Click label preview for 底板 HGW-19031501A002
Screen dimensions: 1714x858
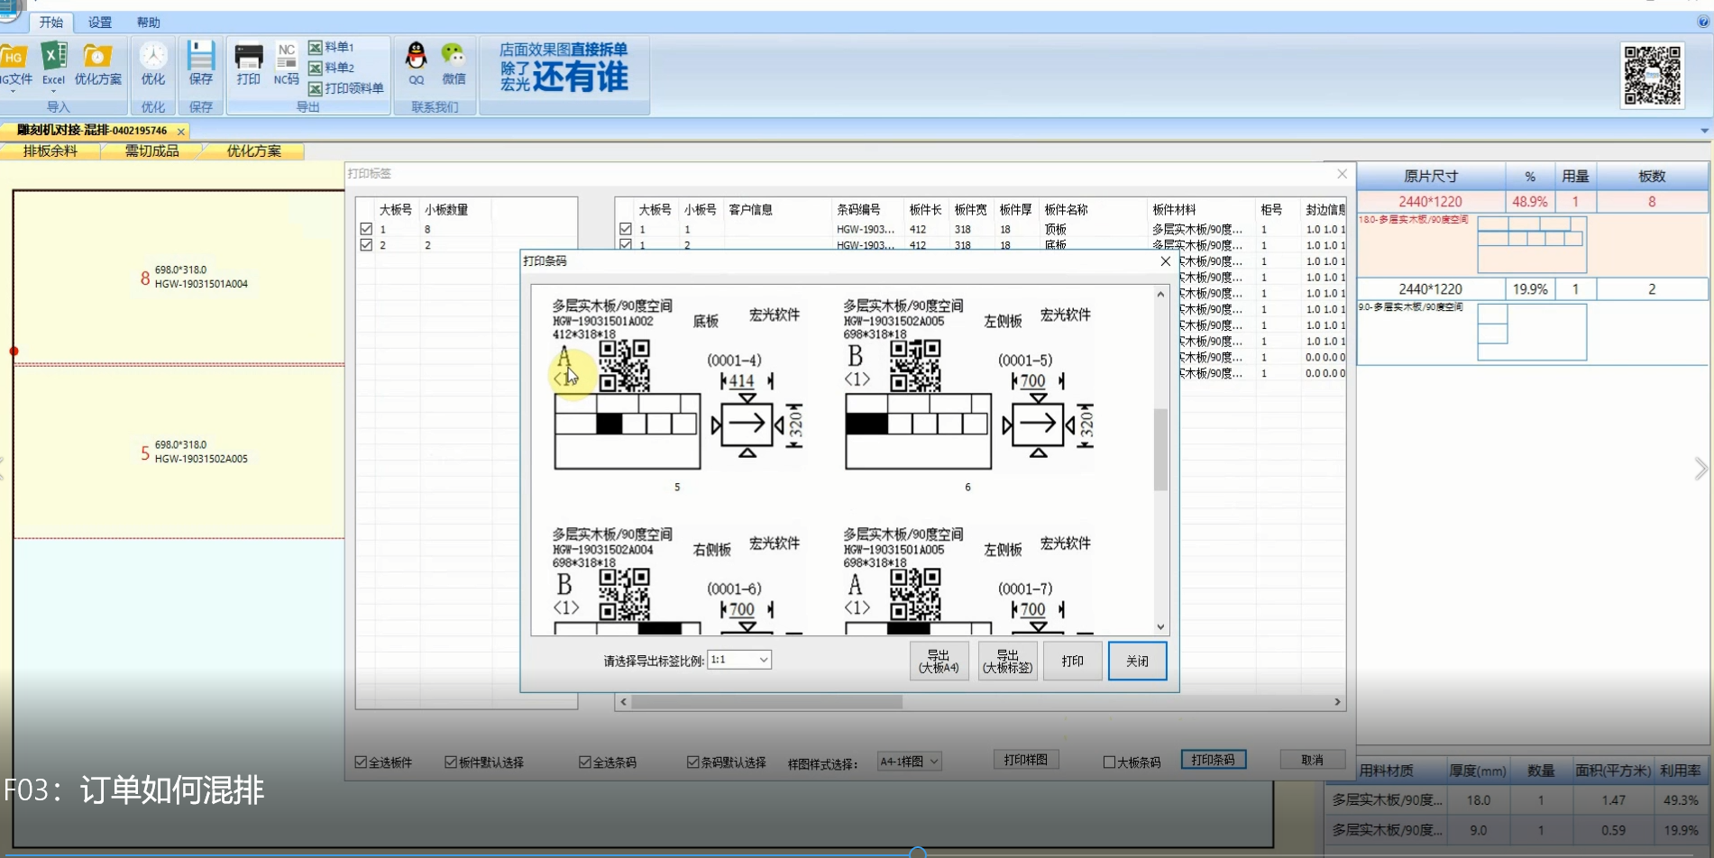[678, 386]
